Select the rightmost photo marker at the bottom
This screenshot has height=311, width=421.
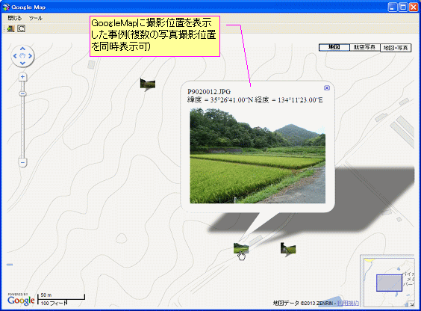(x=288, y=248)
